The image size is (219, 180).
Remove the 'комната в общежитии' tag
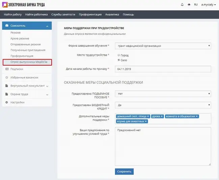[x=197, y=116]
